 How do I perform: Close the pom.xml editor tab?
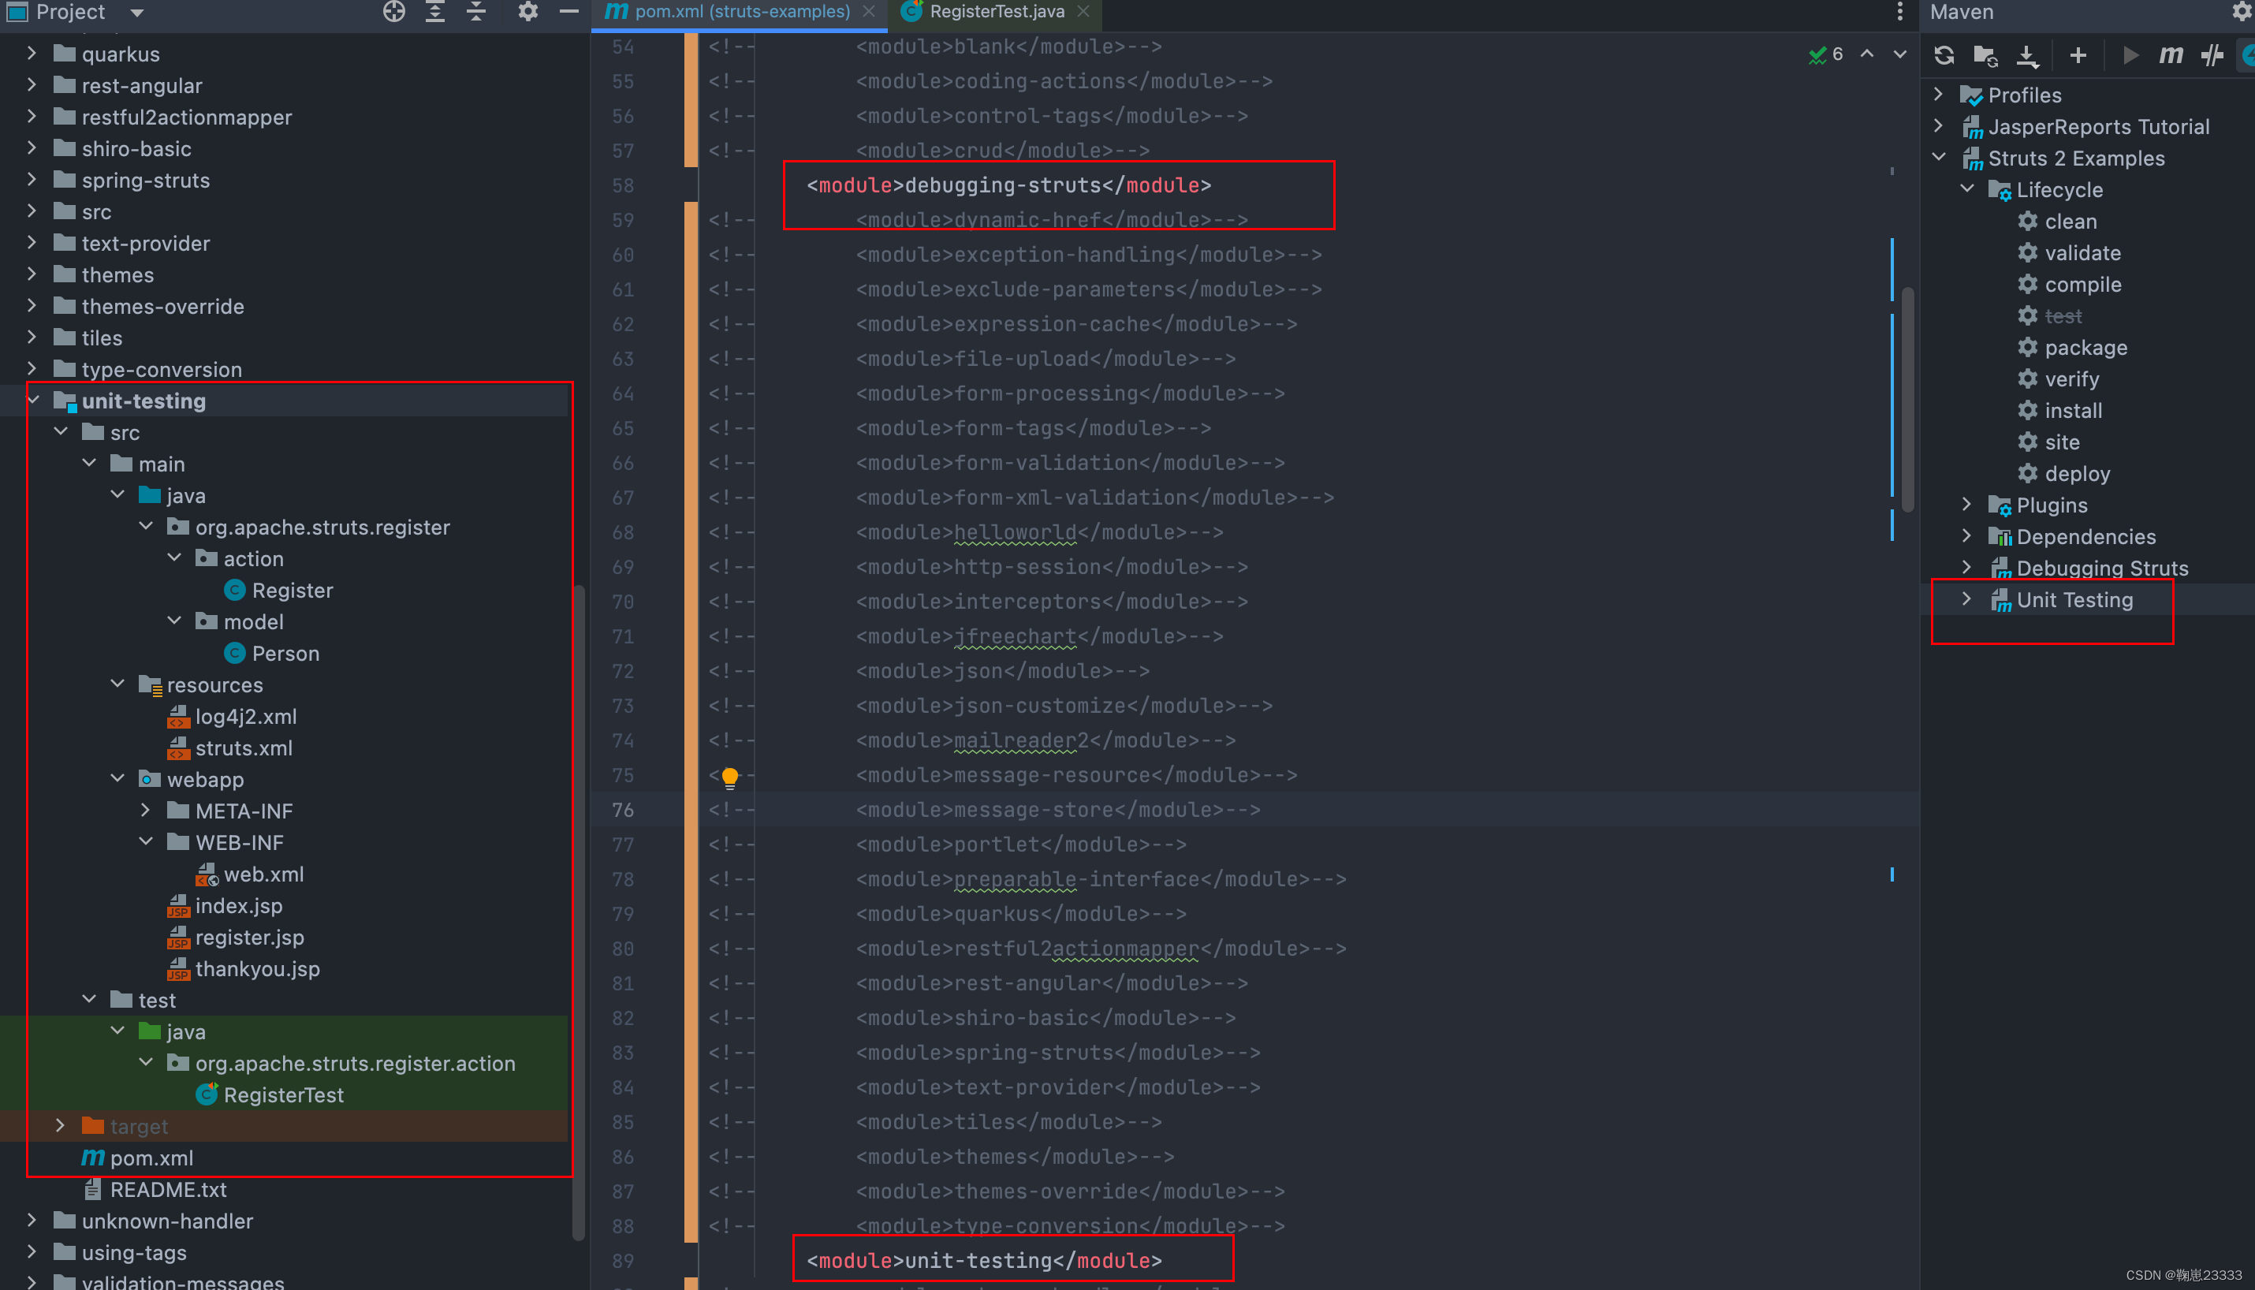(869, 12)
